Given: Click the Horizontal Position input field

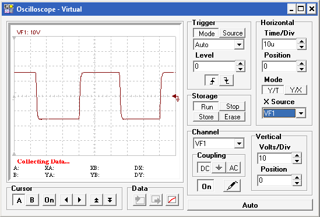Looking at the screenshot, I should pos(279,66).
